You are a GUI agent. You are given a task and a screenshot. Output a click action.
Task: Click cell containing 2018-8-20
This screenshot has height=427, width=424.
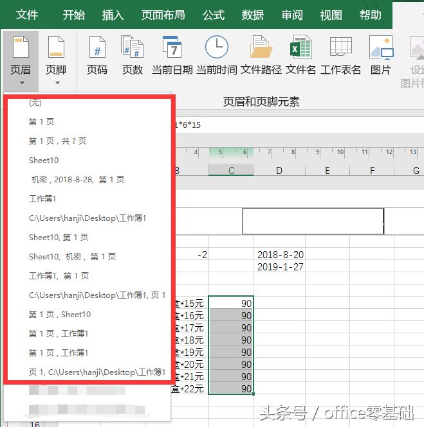(x=279, y=255)
